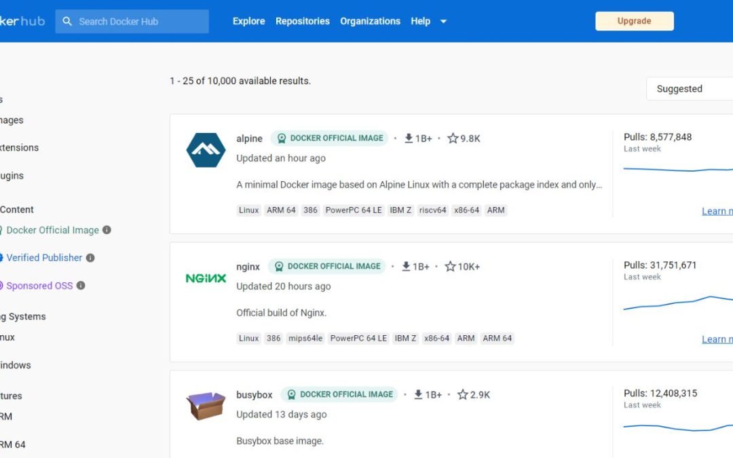Click busybox's Docker Official Image badge
The height and width of the screenshot is (458, 733).
coord(339,394)
